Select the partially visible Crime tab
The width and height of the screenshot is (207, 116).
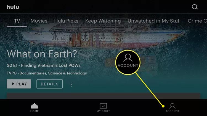coord(197,21)
